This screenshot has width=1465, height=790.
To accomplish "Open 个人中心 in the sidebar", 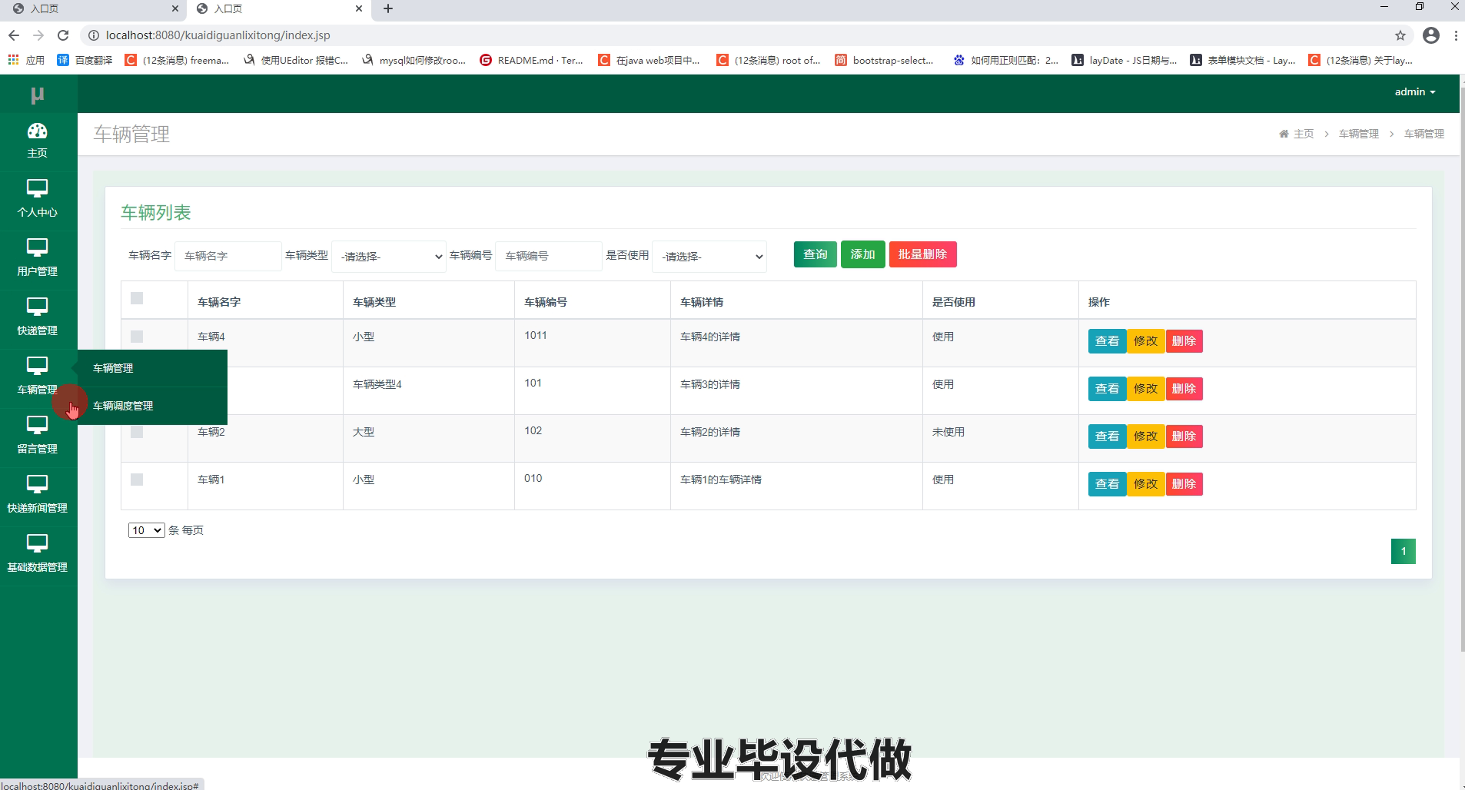I will tap(37, 199).
